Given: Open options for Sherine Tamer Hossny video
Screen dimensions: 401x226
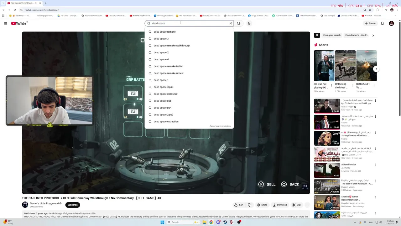Looking at the screenshot, I should pos(375,197).
